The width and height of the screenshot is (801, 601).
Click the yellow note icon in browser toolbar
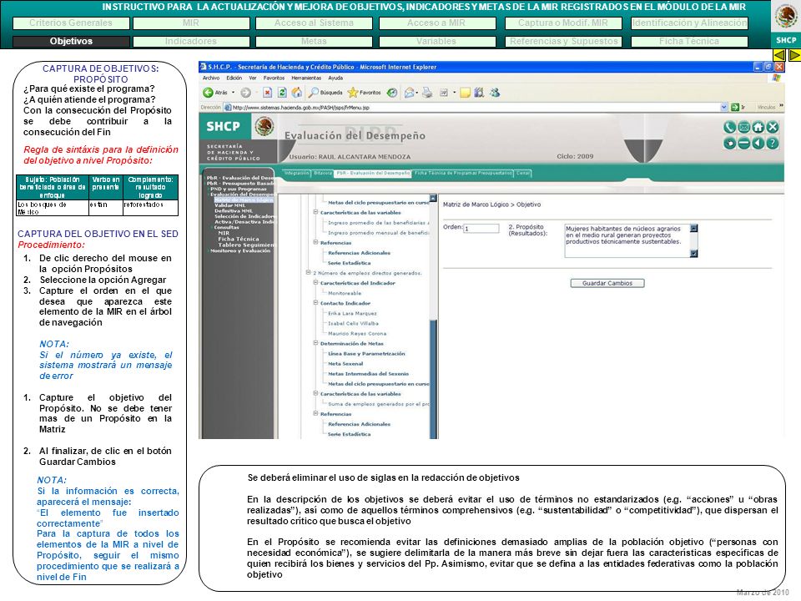pyautogui.click(x=465, y=93)
